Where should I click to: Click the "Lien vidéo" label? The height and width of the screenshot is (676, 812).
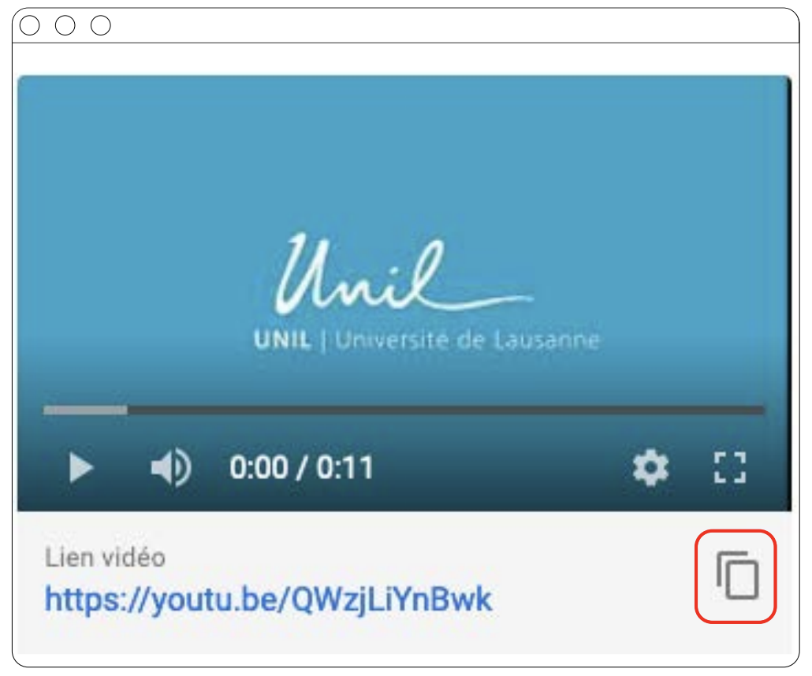[x=105, y=558]
